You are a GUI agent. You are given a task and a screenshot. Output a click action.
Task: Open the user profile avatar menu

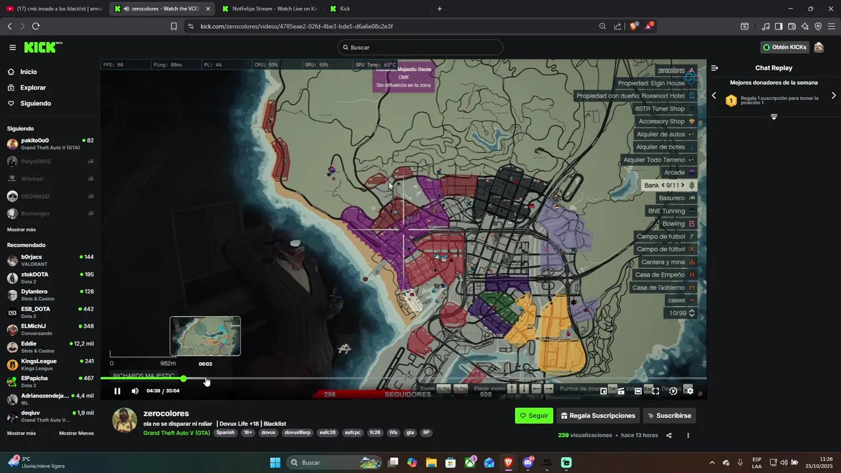pyautogui.click(x=819, y=47)
